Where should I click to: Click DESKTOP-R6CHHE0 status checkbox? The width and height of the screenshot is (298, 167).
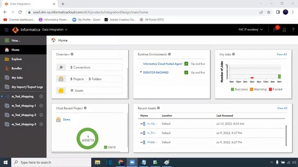click(186, 72)
